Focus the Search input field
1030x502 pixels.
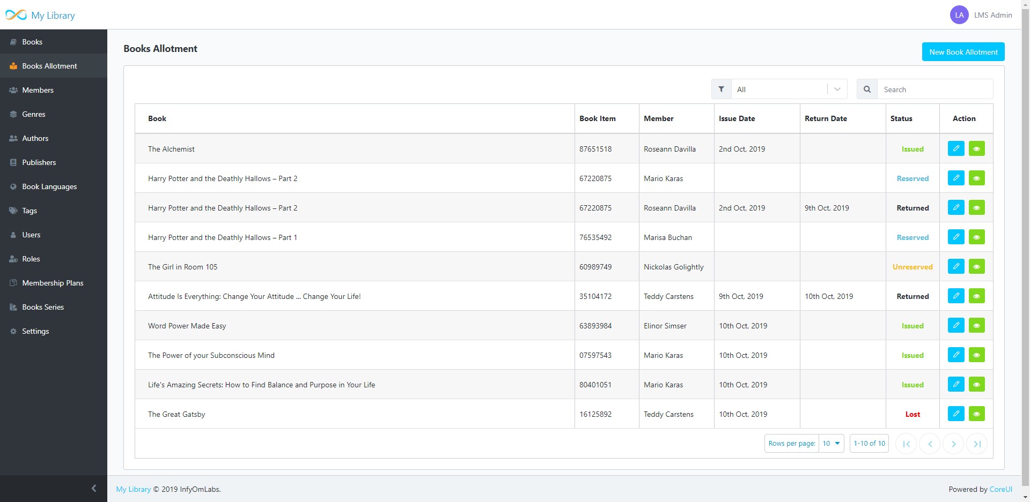[935, 89]
